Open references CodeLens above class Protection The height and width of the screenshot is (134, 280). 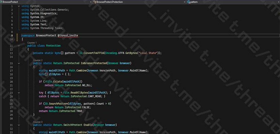(32, 43)
